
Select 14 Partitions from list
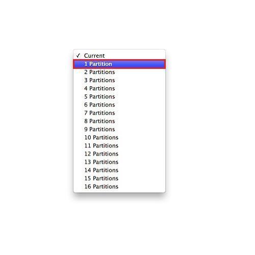(x=119, y=170)
